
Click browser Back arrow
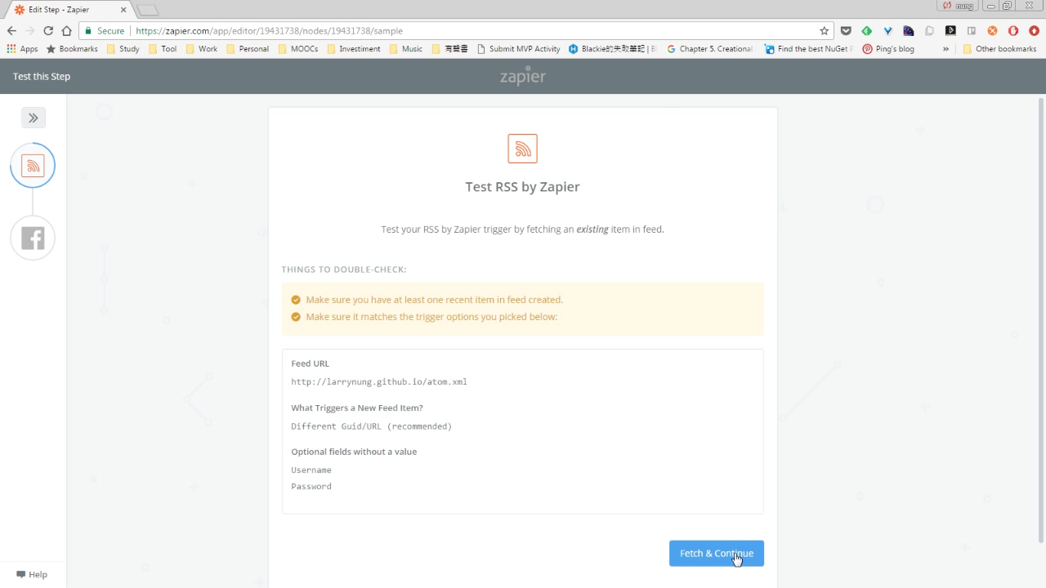tap(11, 31)
